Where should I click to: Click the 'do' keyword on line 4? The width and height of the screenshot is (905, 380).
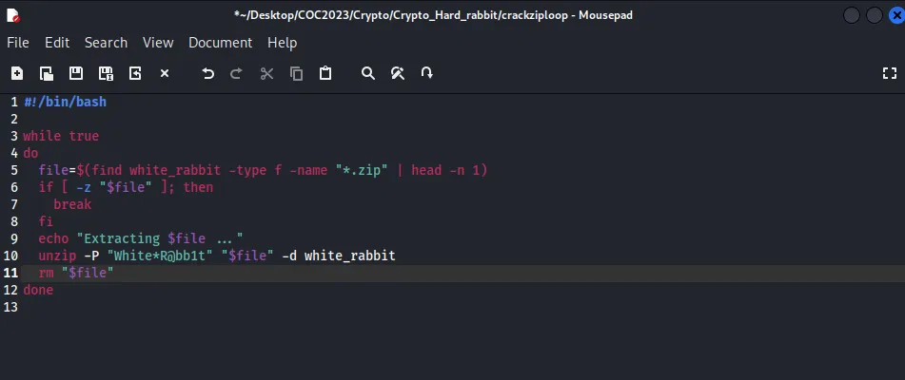(30, 153)
